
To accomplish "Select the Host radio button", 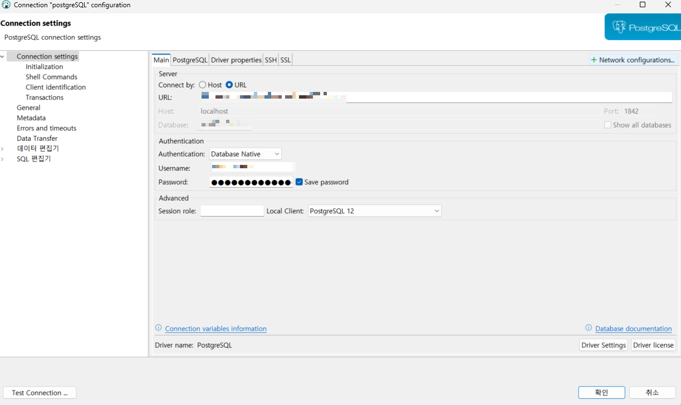I will [x=202, y=85].
